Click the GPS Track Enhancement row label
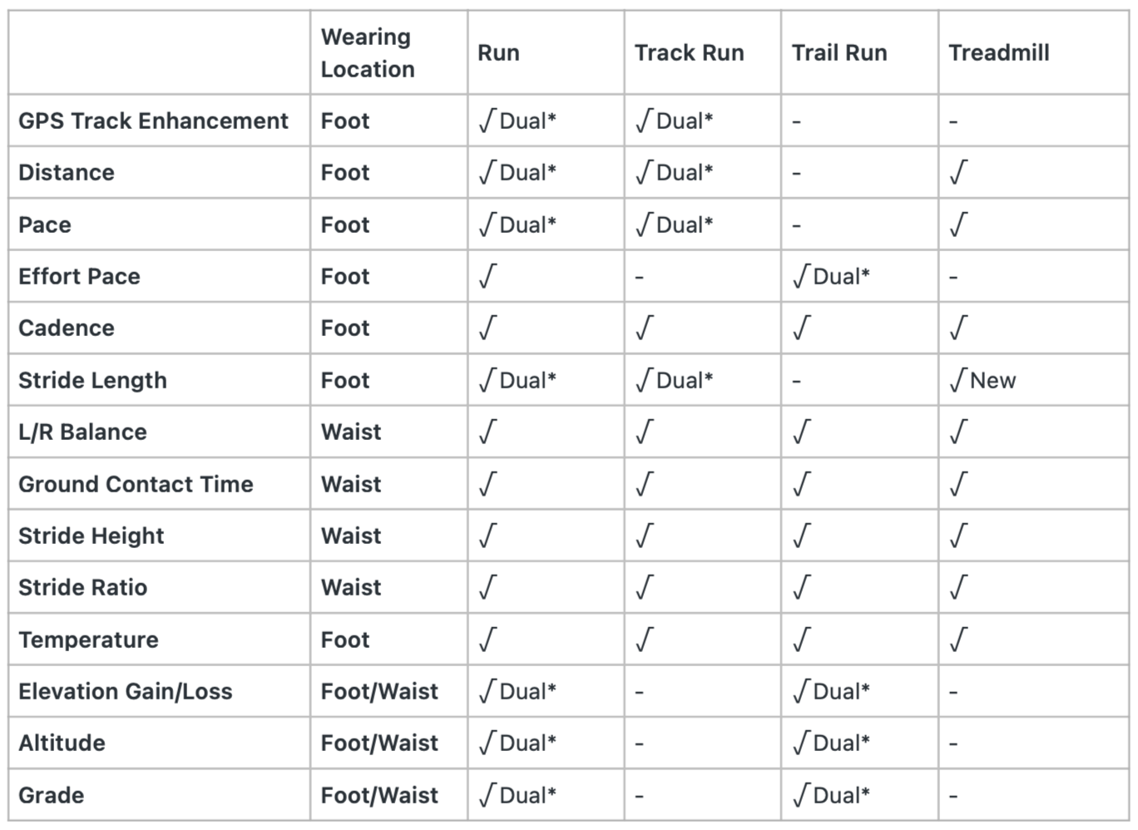Image resolution: width=1138 pixels, height=830 pixels. (x=153, y=121)
